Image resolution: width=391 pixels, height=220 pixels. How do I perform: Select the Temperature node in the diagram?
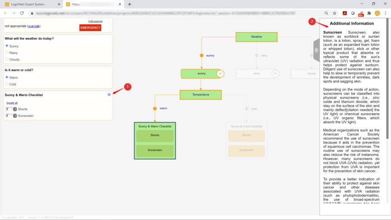coord(201,95)
